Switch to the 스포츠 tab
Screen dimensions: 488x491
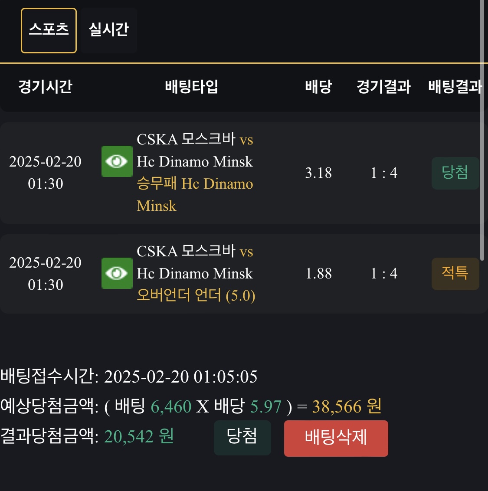[x=49, y=30]
